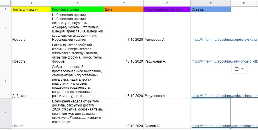
Task: Select column B header
Action: (x=78, y=3)
